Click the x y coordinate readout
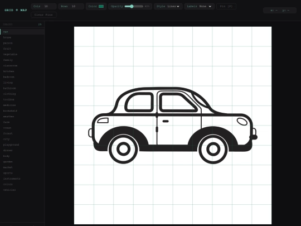Viewport: 301px width, 226px height. [x=280, y=11]
